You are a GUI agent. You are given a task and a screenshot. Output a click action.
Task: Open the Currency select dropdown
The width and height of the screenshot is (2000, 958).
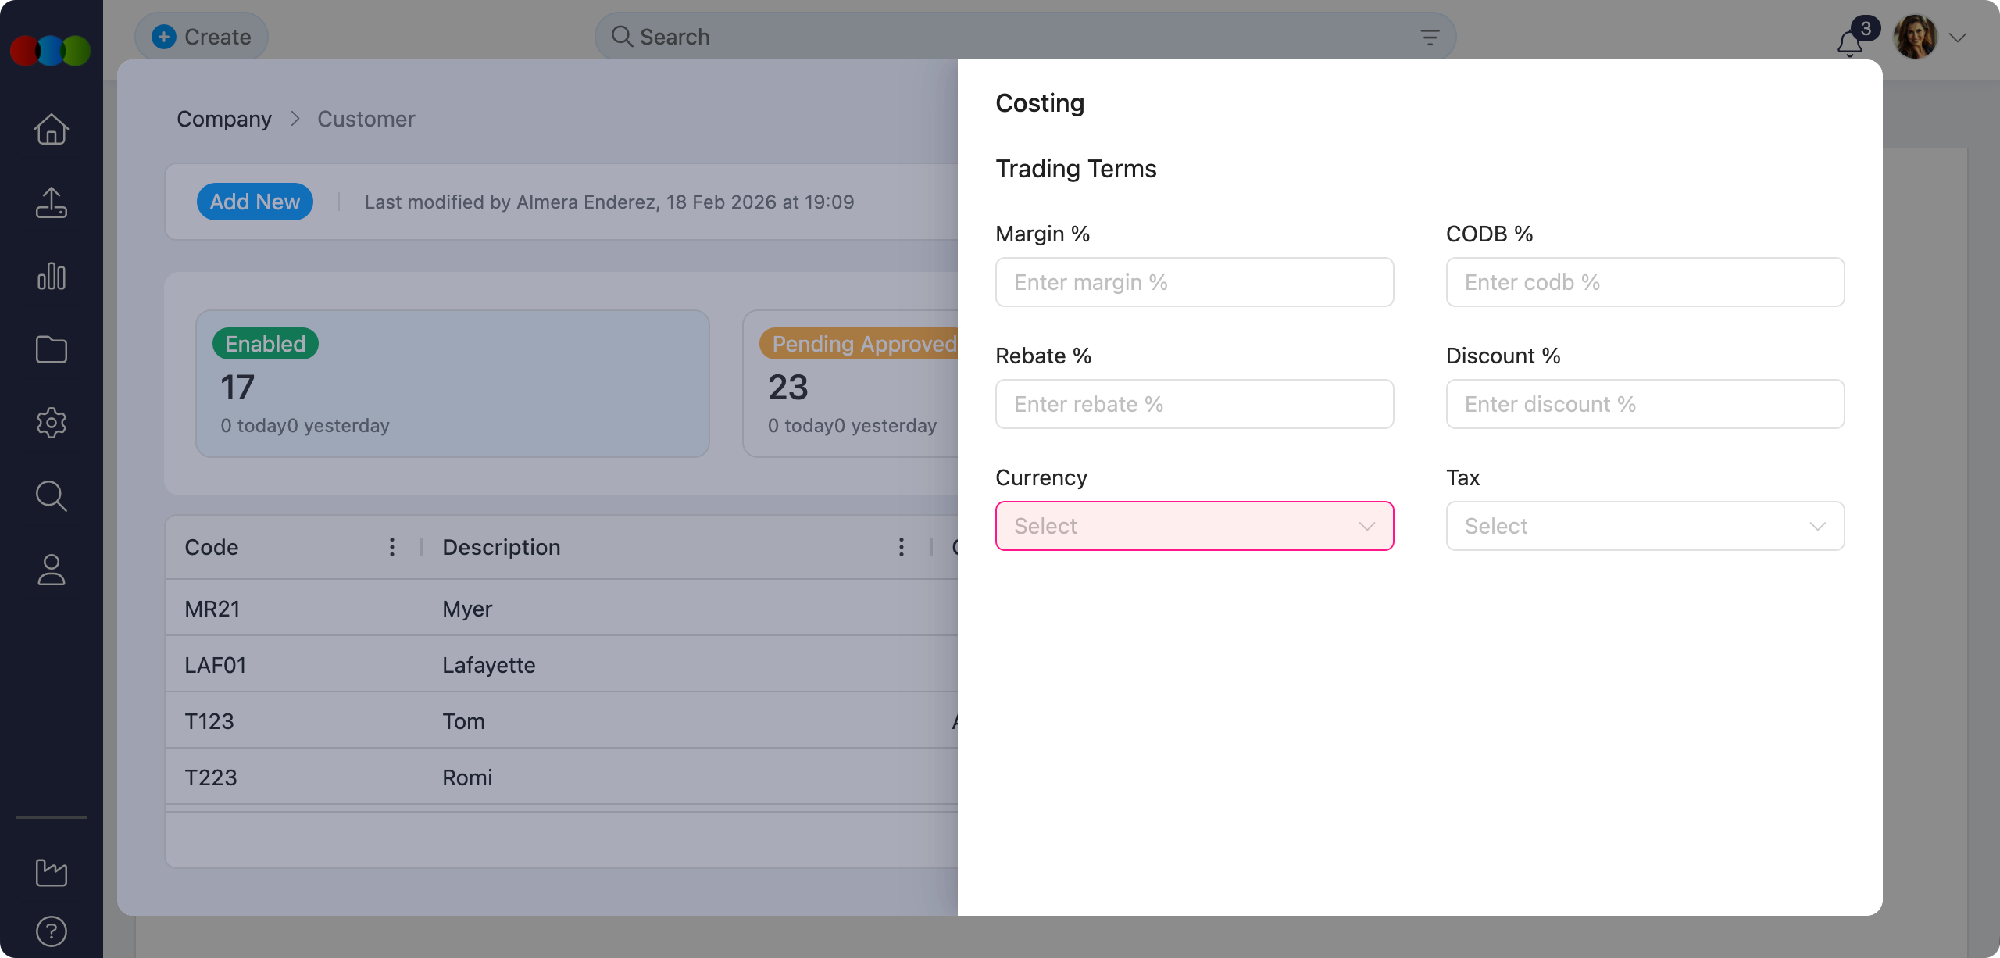coord(1194,526)
